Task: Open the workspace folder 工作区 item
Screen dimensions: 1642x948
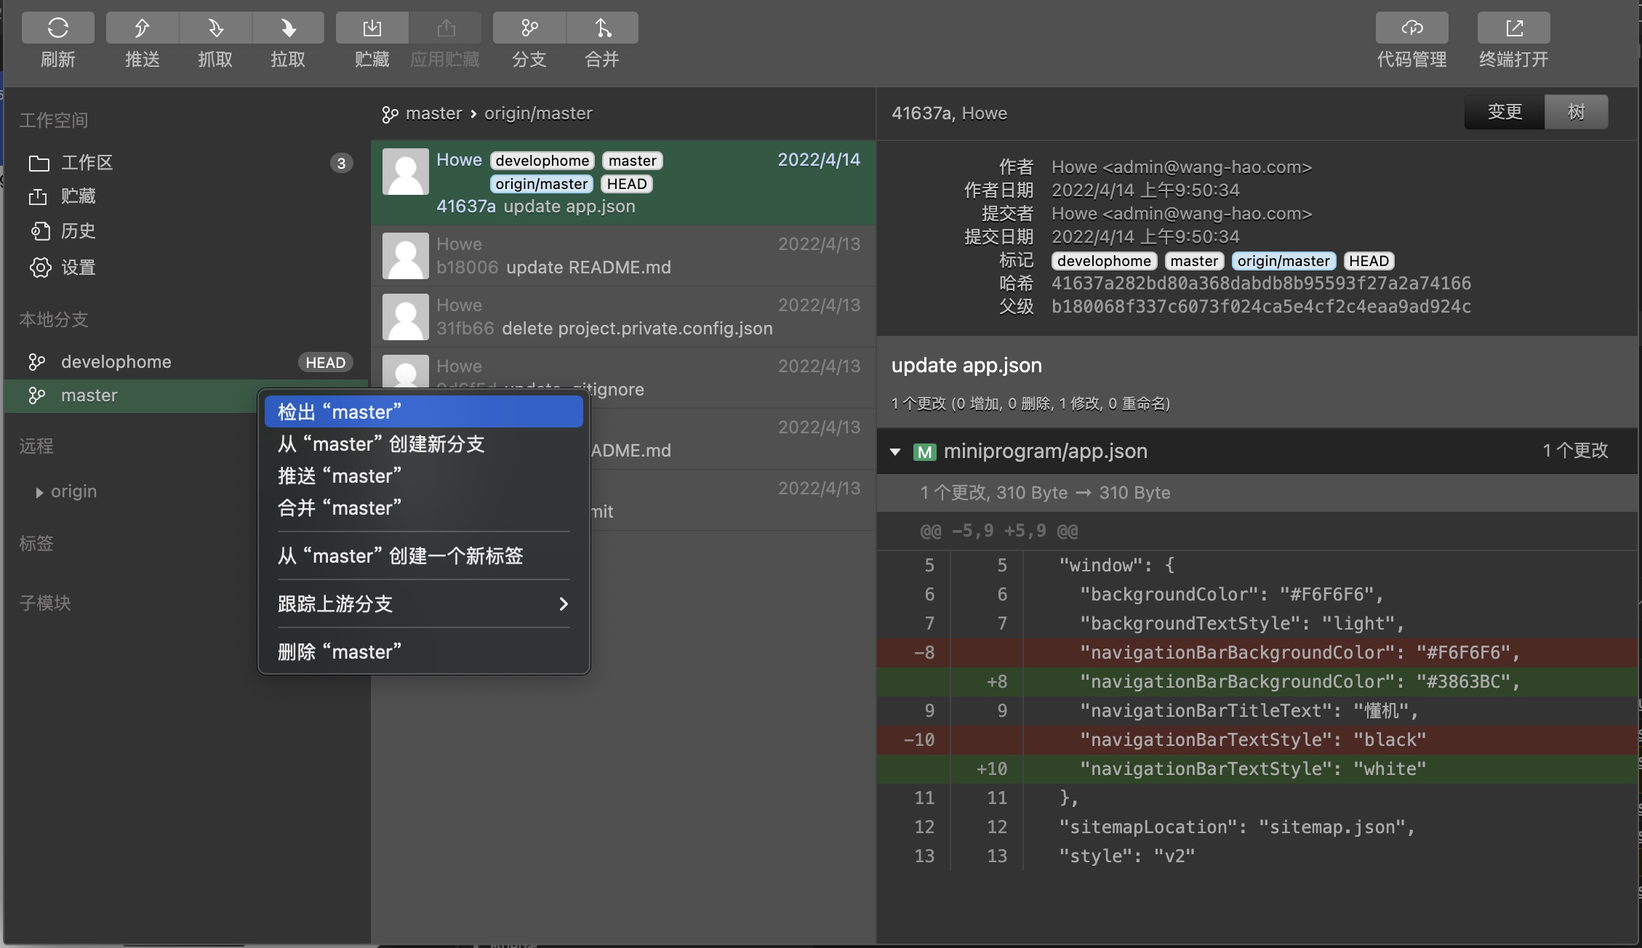Action: pos(186,163)
